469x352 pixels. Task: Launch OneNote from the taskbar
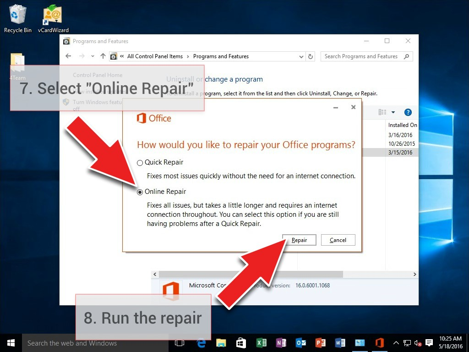[281, 343]
